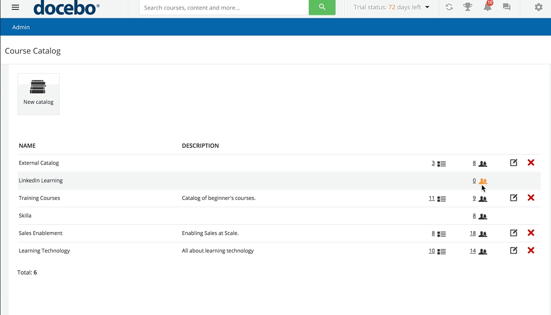Open the chat messages icon

507,7
